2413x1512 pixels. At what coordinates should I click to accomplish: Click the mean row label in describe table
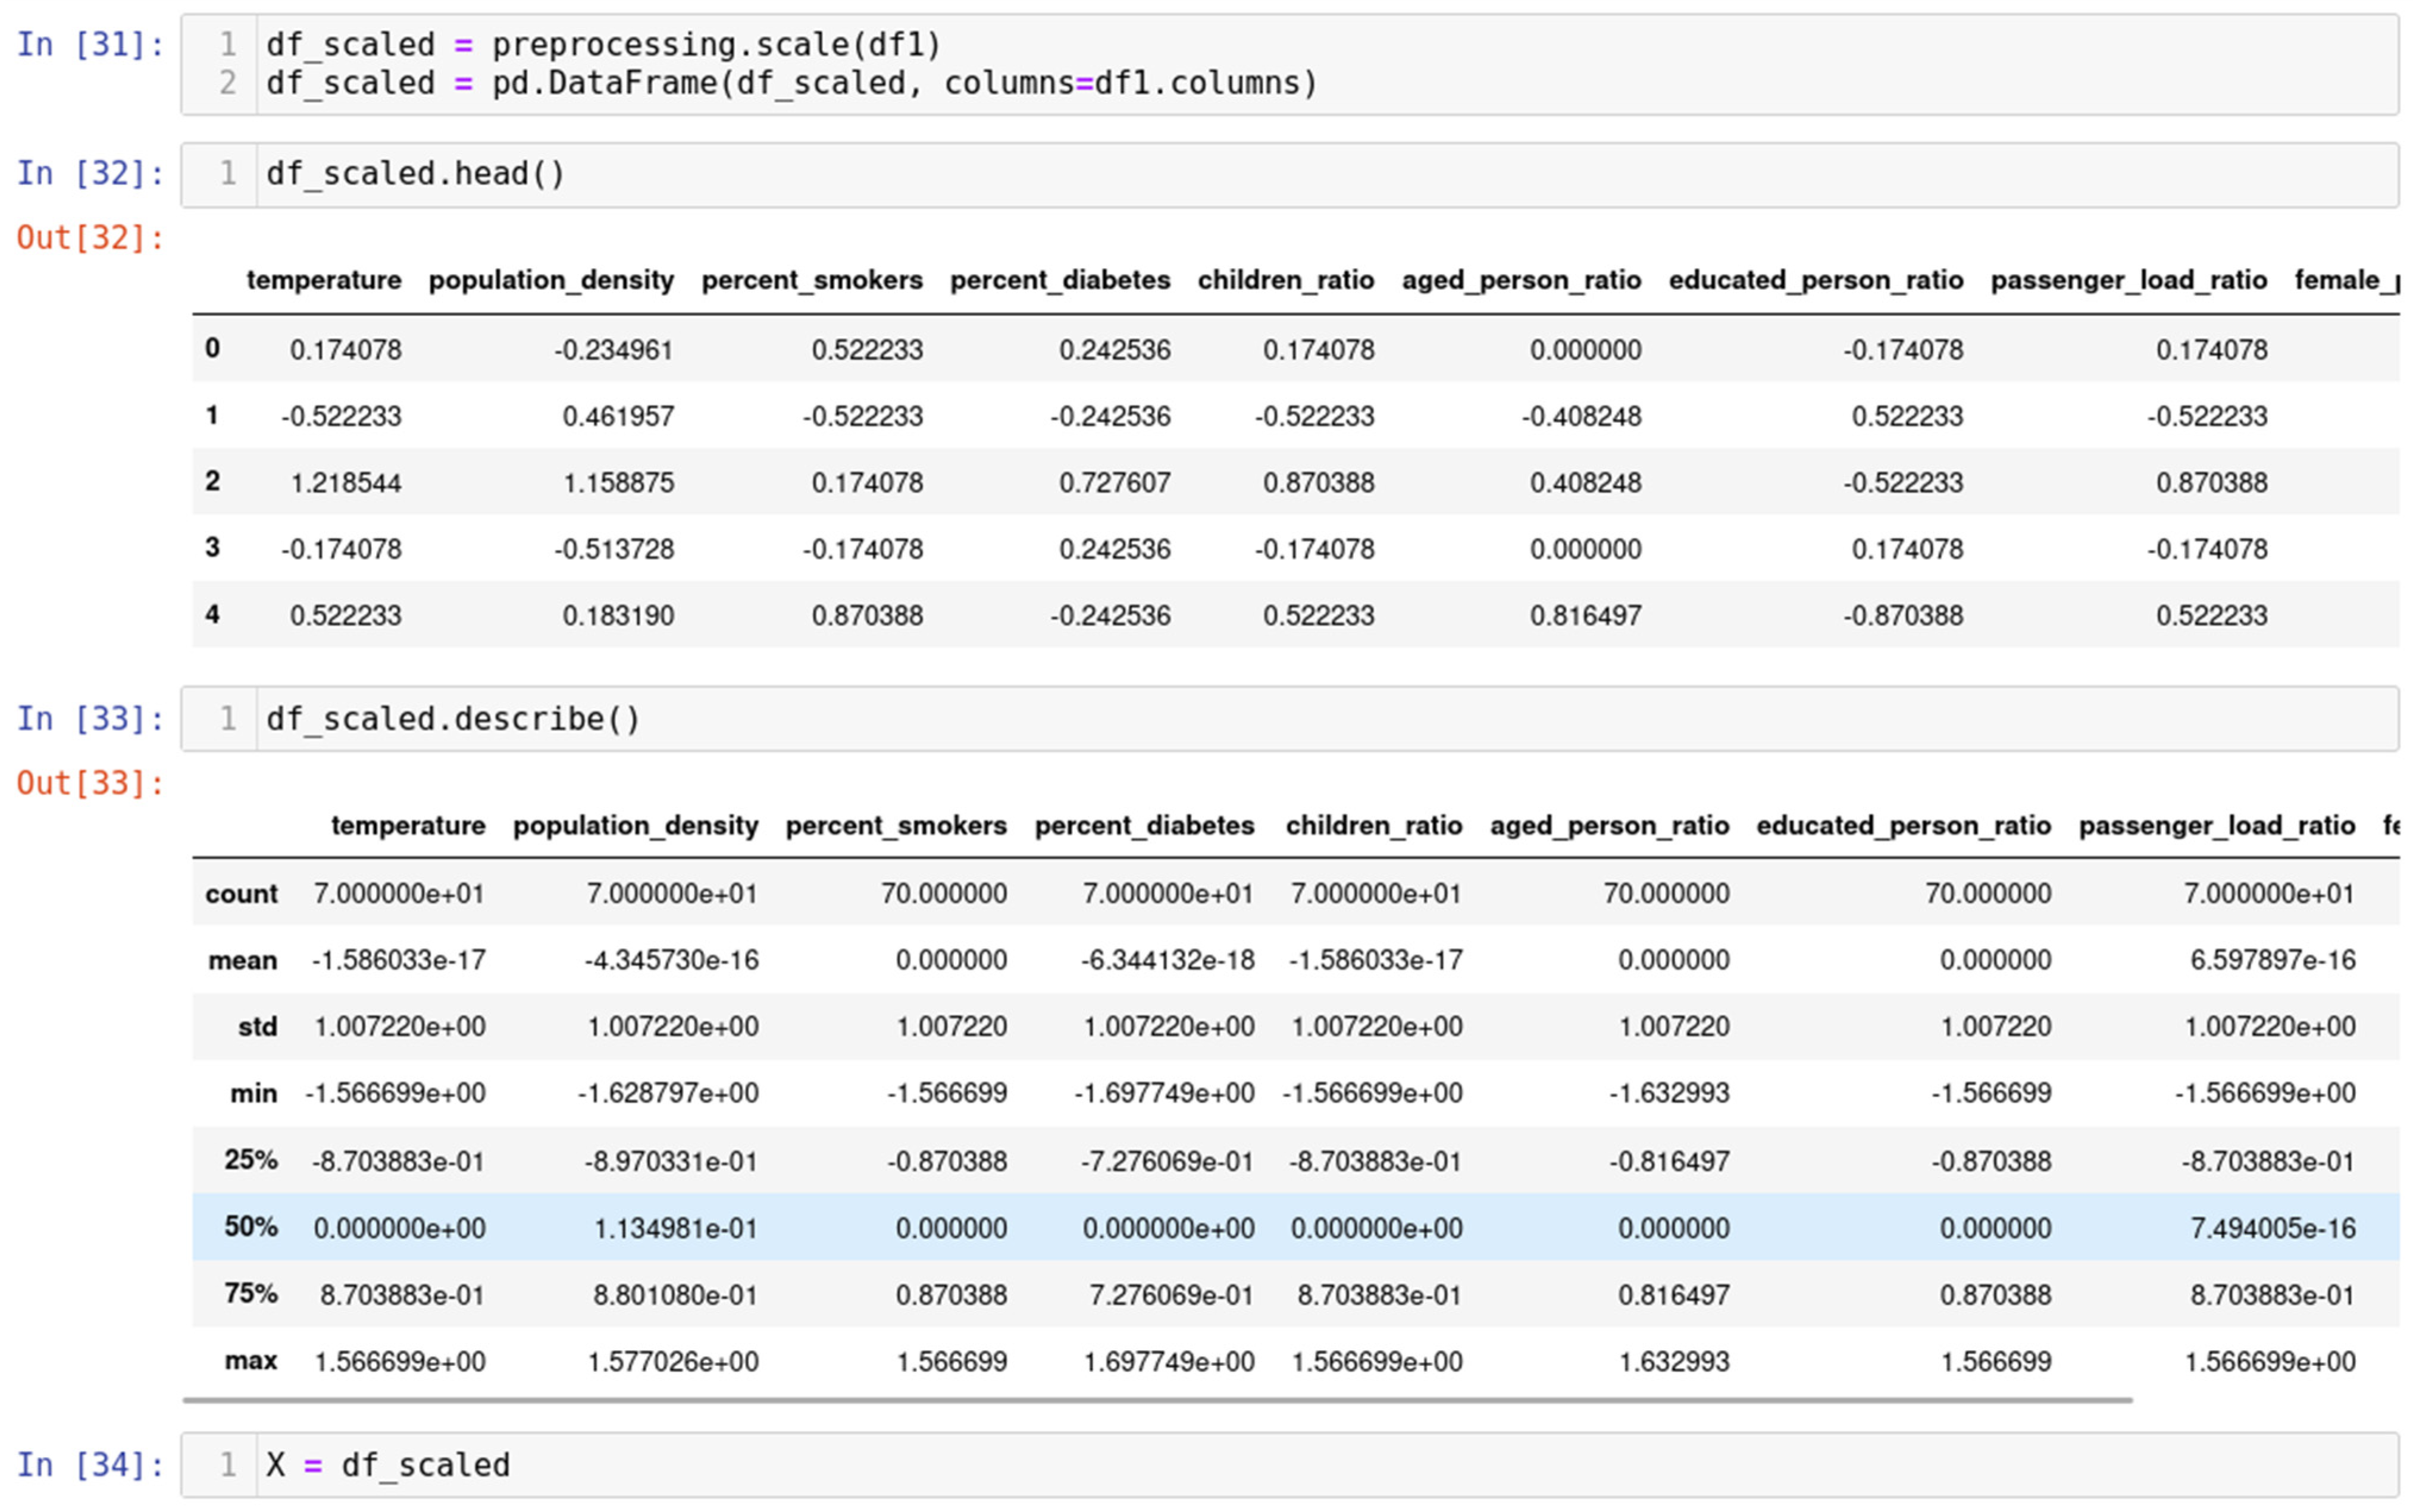(242, 961)
